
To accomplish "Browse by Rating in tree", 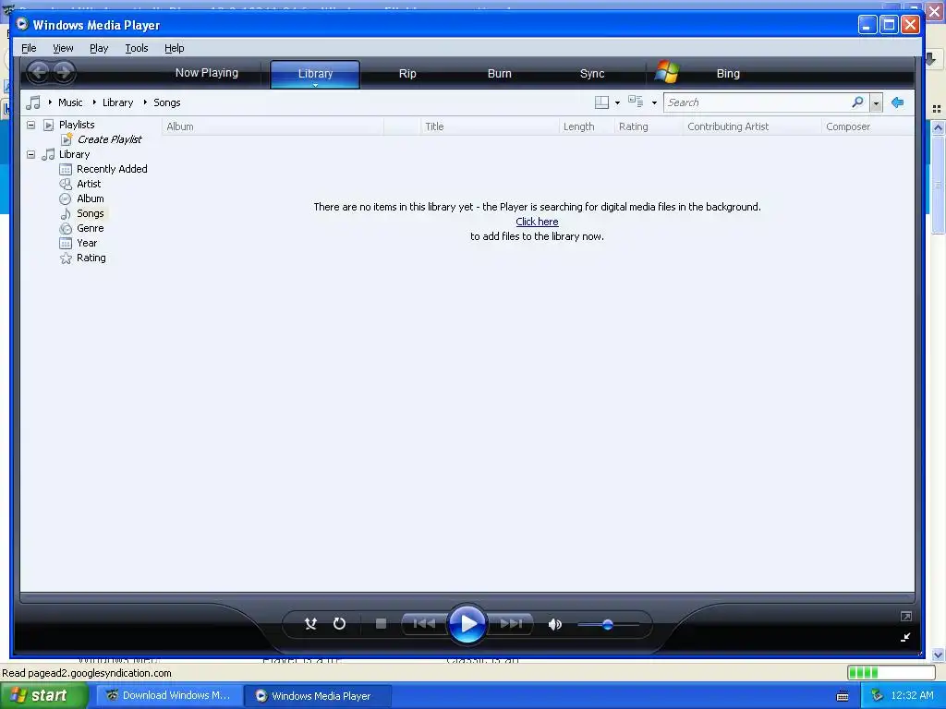I will 91,258.
